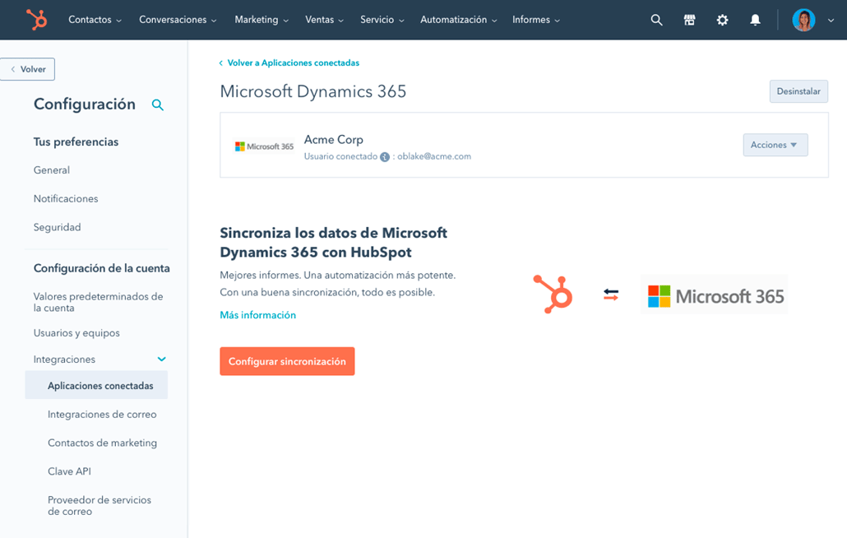The image size is (847, 538).
Task: Click the Configuración de la cuenta heading
Action: pos(101,268)
